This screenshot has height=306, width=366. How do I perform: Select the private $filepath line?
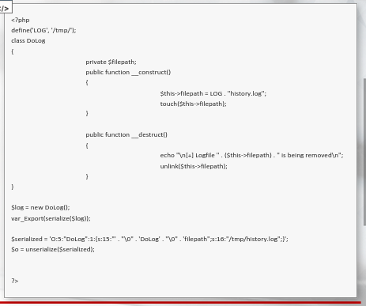point(111,62)
